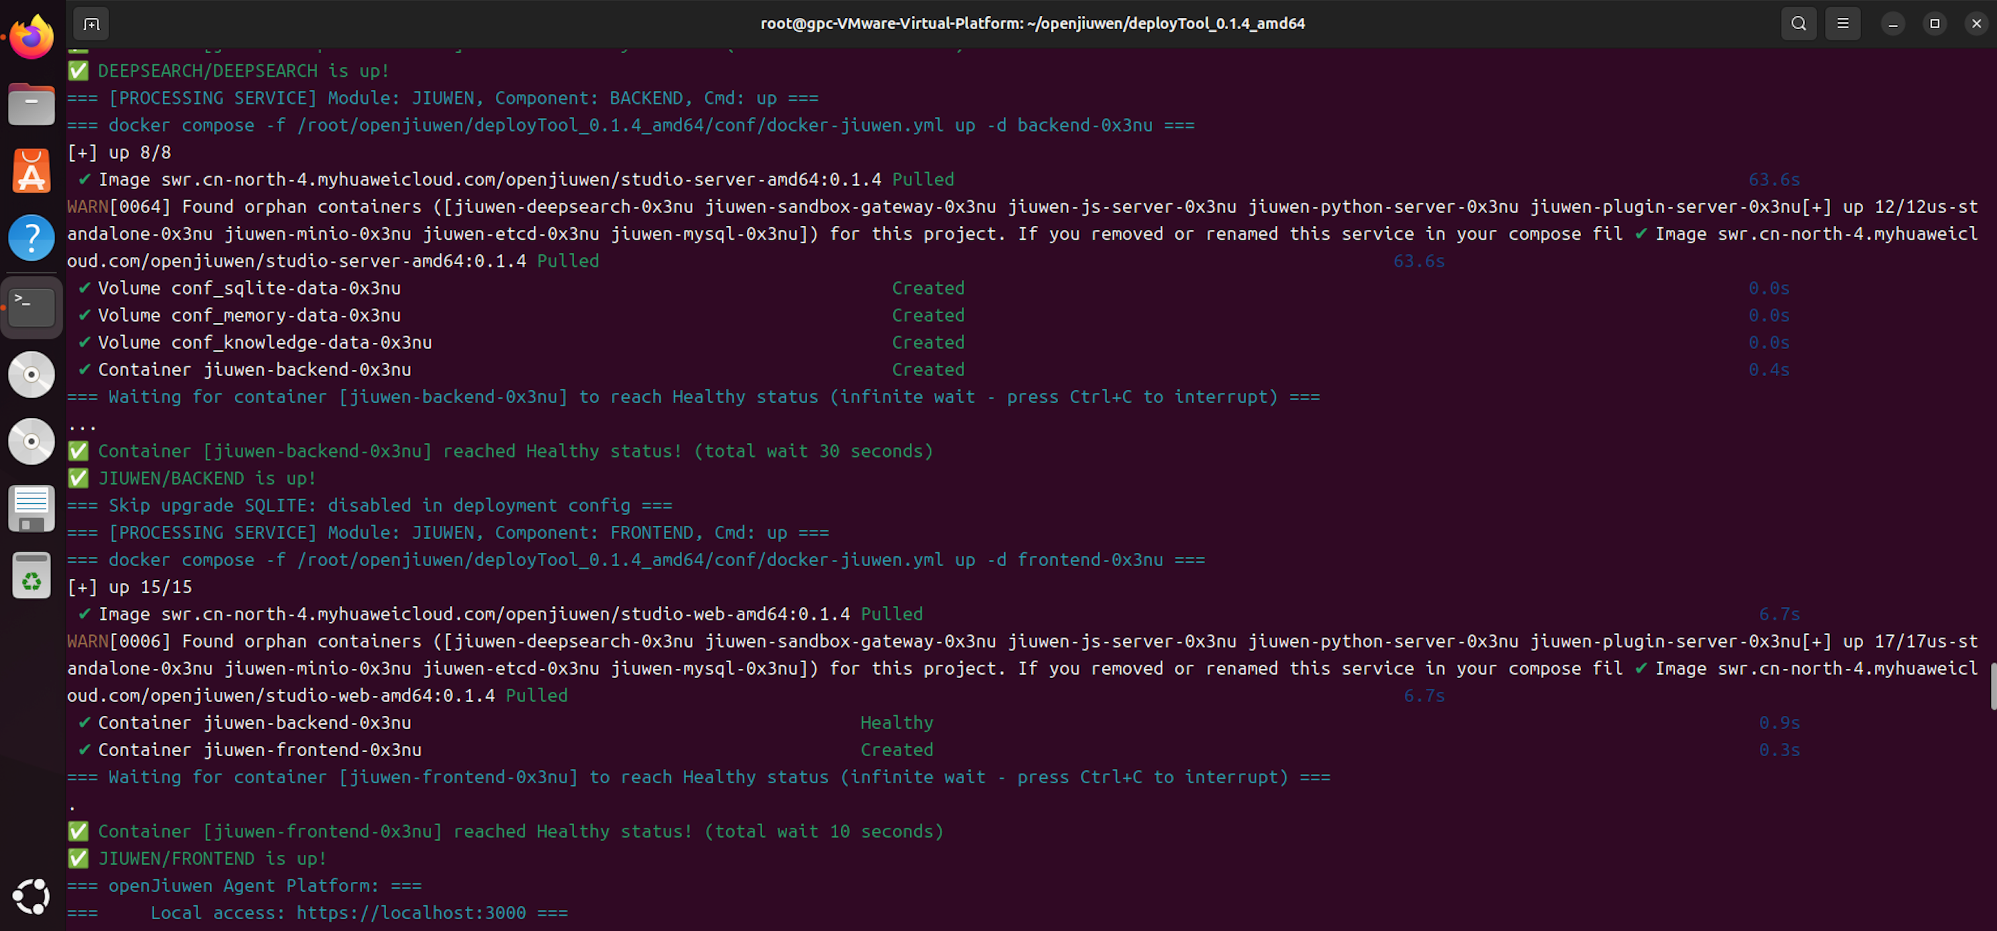
Task: Click the terminal search icon
Action: click(x=1798, y=23)
